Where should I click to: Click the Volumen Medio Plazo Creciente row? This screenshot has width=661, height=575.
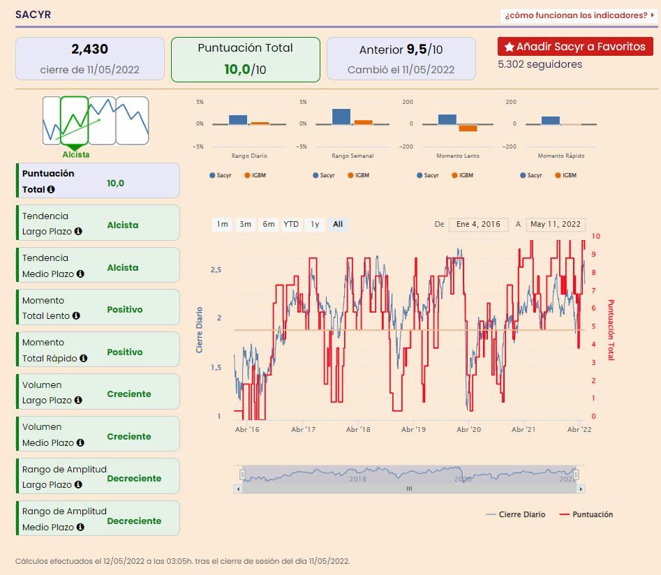click(x=98, y=434)
